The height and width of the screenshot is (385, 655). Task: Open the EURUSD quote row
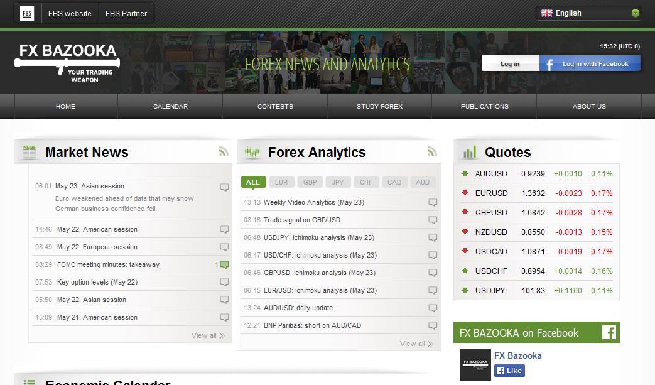coord(536,193)
